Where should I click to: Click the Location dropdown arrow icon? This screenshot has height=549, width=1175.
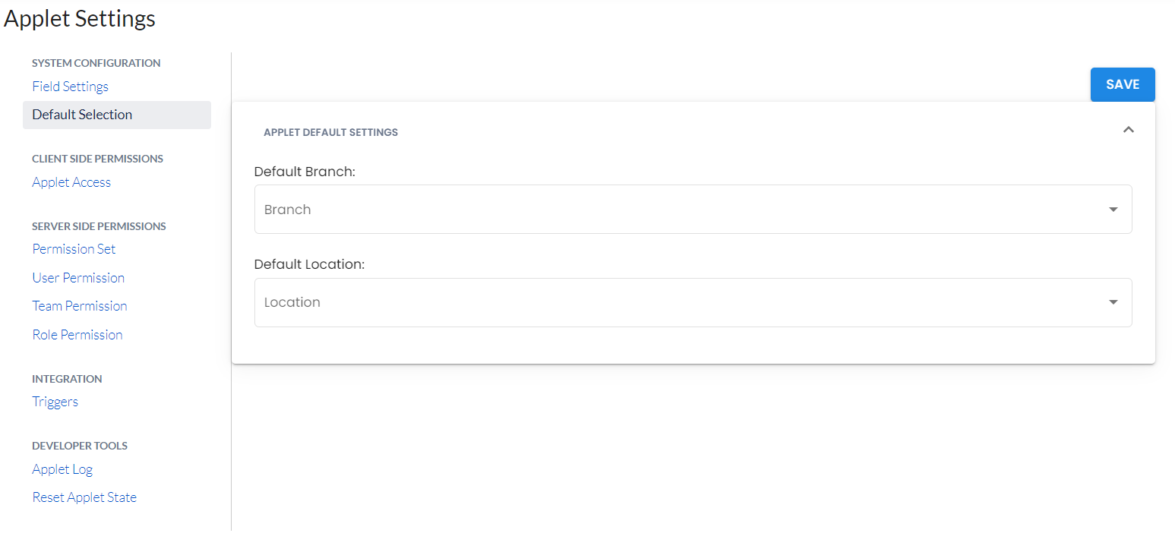click(1113, 302)
